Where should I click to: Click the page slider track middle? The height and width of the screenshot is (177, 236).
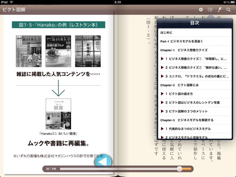click(126, 169)
